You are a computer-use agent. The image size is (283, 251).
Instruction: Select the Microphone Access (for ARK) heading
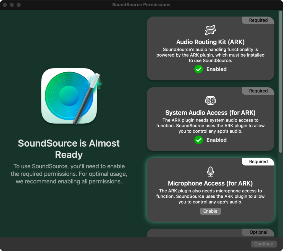(210, 183)
